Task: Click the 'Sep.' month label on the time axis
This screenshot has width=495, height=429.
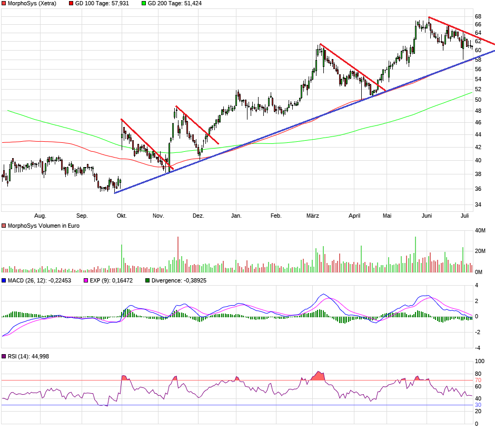Action: (x=82, y=216)
